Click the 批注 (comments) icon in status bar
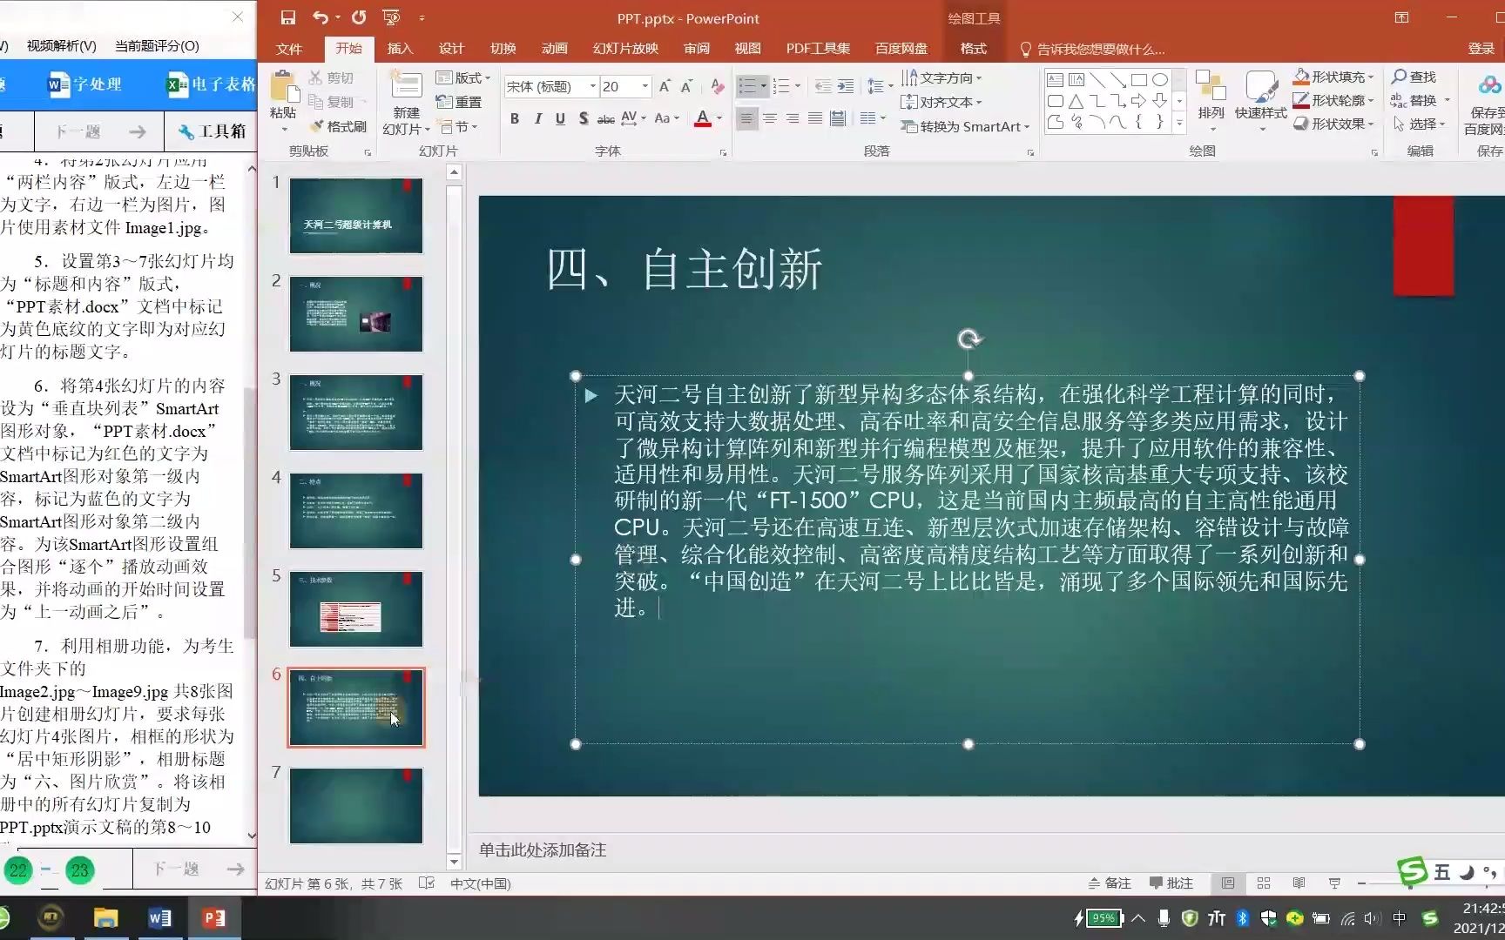This screenshot has height=940, width=1505. 1171,883
